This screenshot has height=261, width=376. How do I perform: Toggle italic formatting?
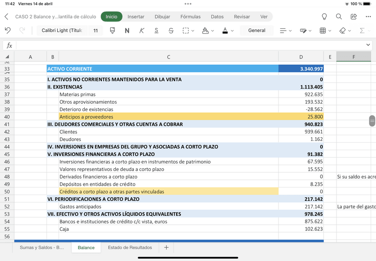(142, 31)
